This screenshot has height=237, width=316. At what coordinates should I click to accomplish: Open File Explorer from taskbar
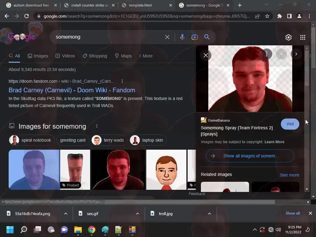[x=78, y=230]
